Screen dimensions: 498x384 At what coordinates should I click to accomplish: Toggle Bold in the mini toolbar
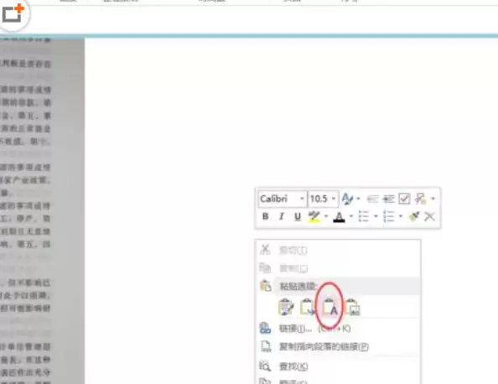[x=265, y=216]
